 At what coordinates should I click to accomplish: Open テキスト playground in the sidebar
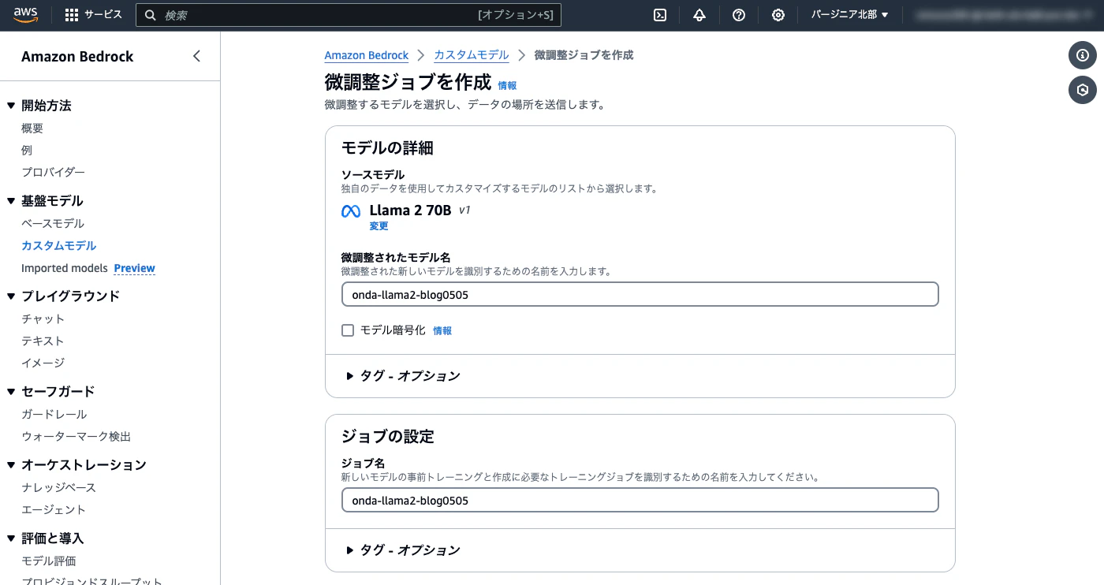[43, 341]
